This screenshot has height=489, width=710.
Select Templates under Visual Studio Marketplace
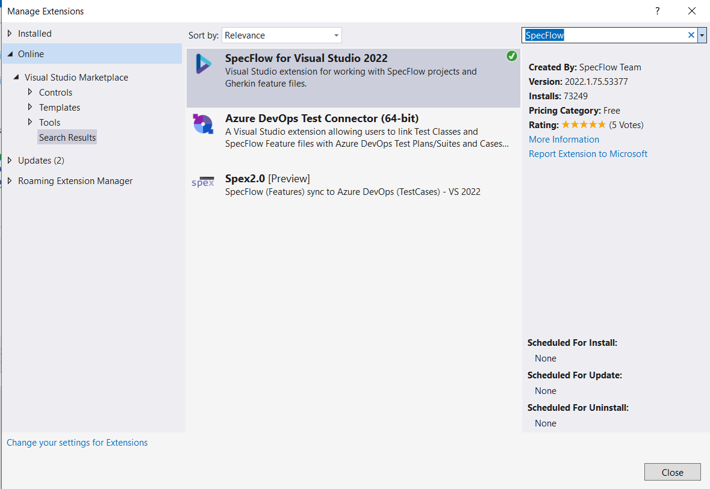60,108
